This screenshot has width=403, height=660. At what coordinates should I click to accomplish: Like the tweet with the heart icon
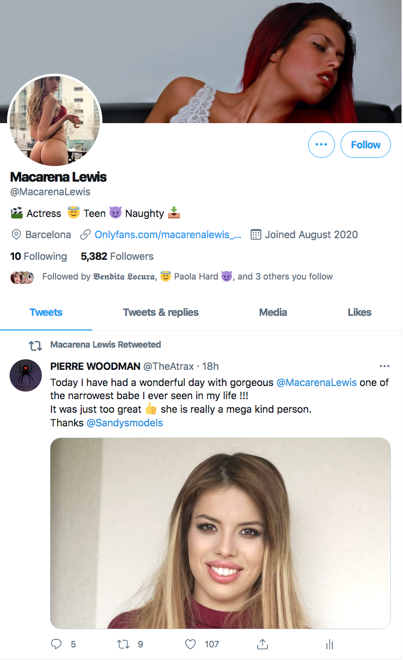click(x=190, y=644)
